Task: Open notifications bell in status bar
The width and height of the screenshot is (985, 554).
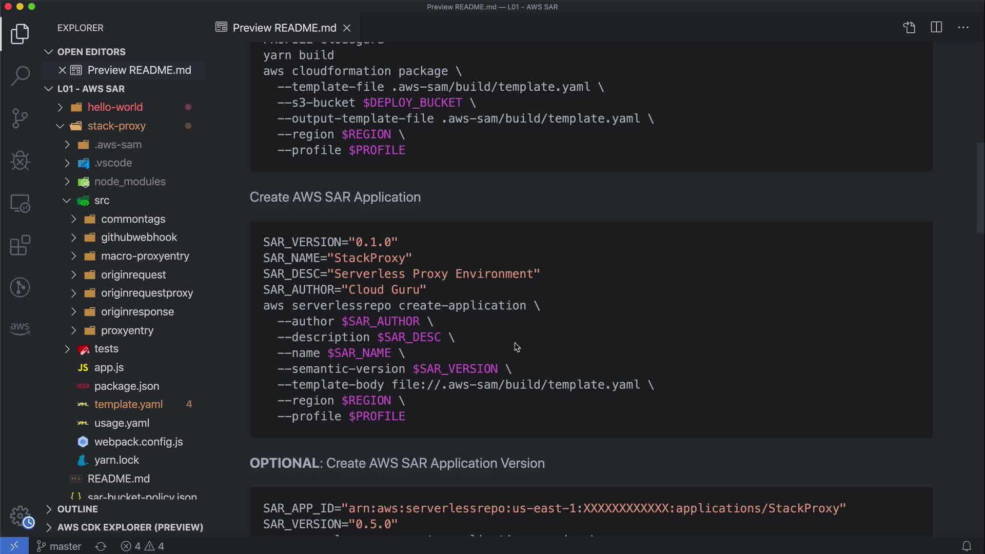Action: 967,546
